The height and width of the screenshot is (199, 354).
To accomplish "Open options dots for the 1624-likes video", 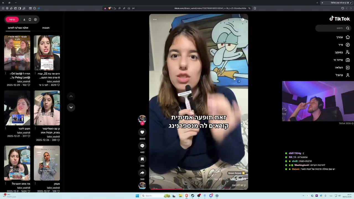I will click(6, 184).
